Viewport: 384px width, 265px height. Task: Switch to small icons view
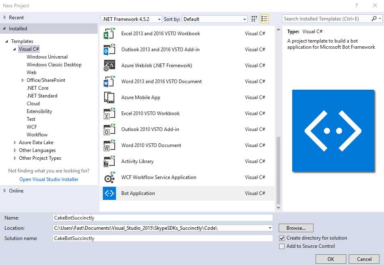(254, 19)
